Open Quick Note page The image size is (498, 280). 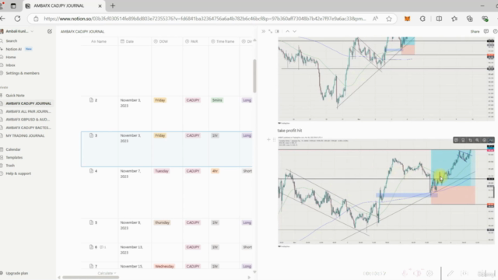click(x=15, y=95)
